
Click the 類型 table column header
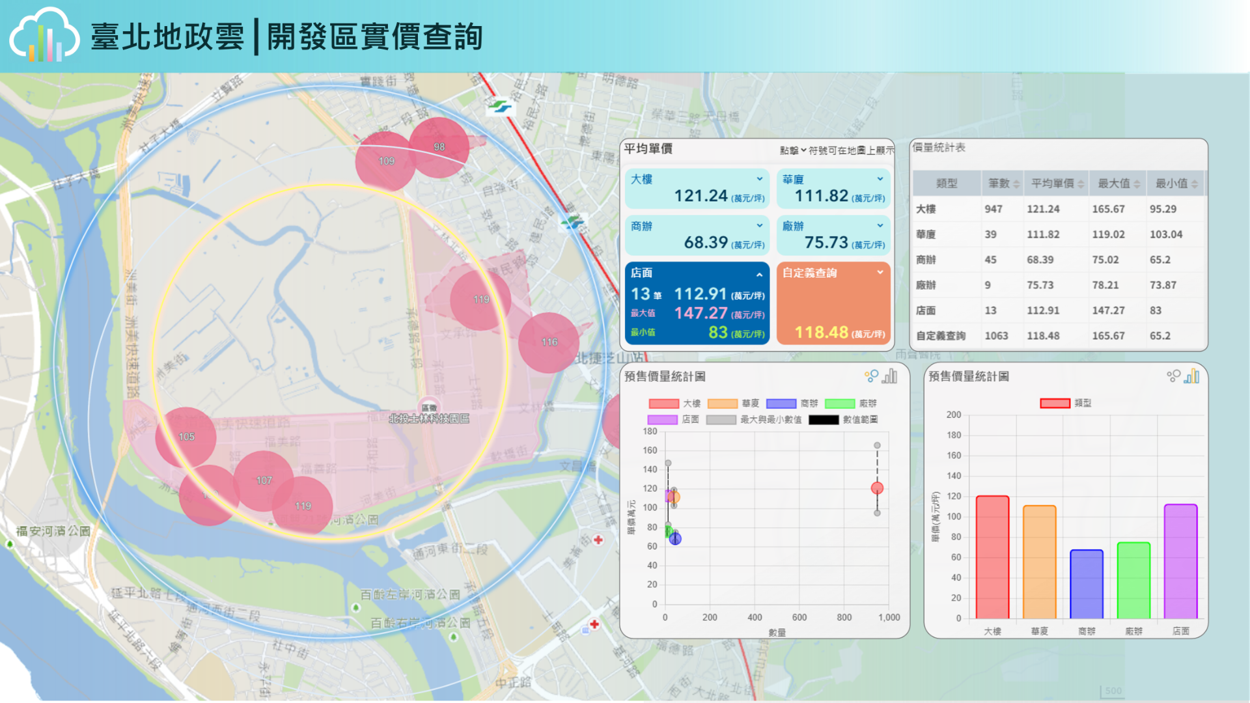[x=947, y=184]
